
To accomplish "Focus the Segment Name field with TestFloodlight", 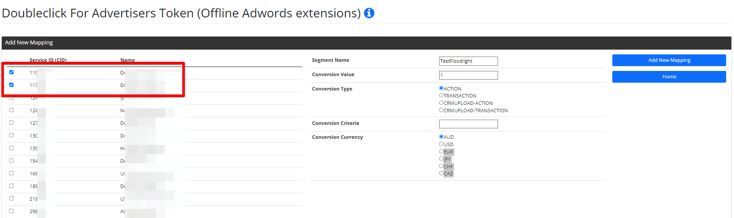I will coord(468,61).
